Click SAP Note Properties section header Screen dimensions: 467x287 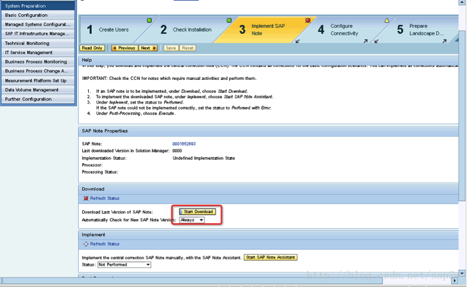[268, 131]
